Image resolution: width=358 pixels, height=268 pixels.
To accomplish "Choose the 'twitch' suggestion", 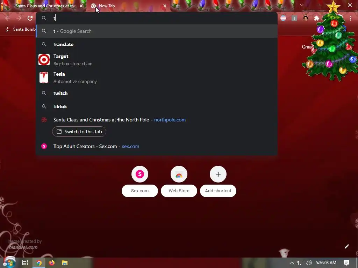I will (157, 93).
